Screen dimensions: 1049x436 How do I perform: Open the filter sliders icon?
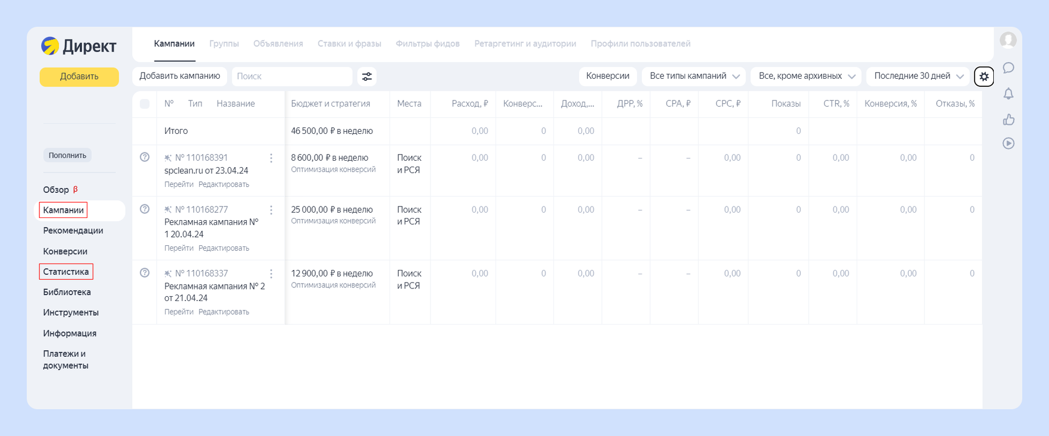367,76
